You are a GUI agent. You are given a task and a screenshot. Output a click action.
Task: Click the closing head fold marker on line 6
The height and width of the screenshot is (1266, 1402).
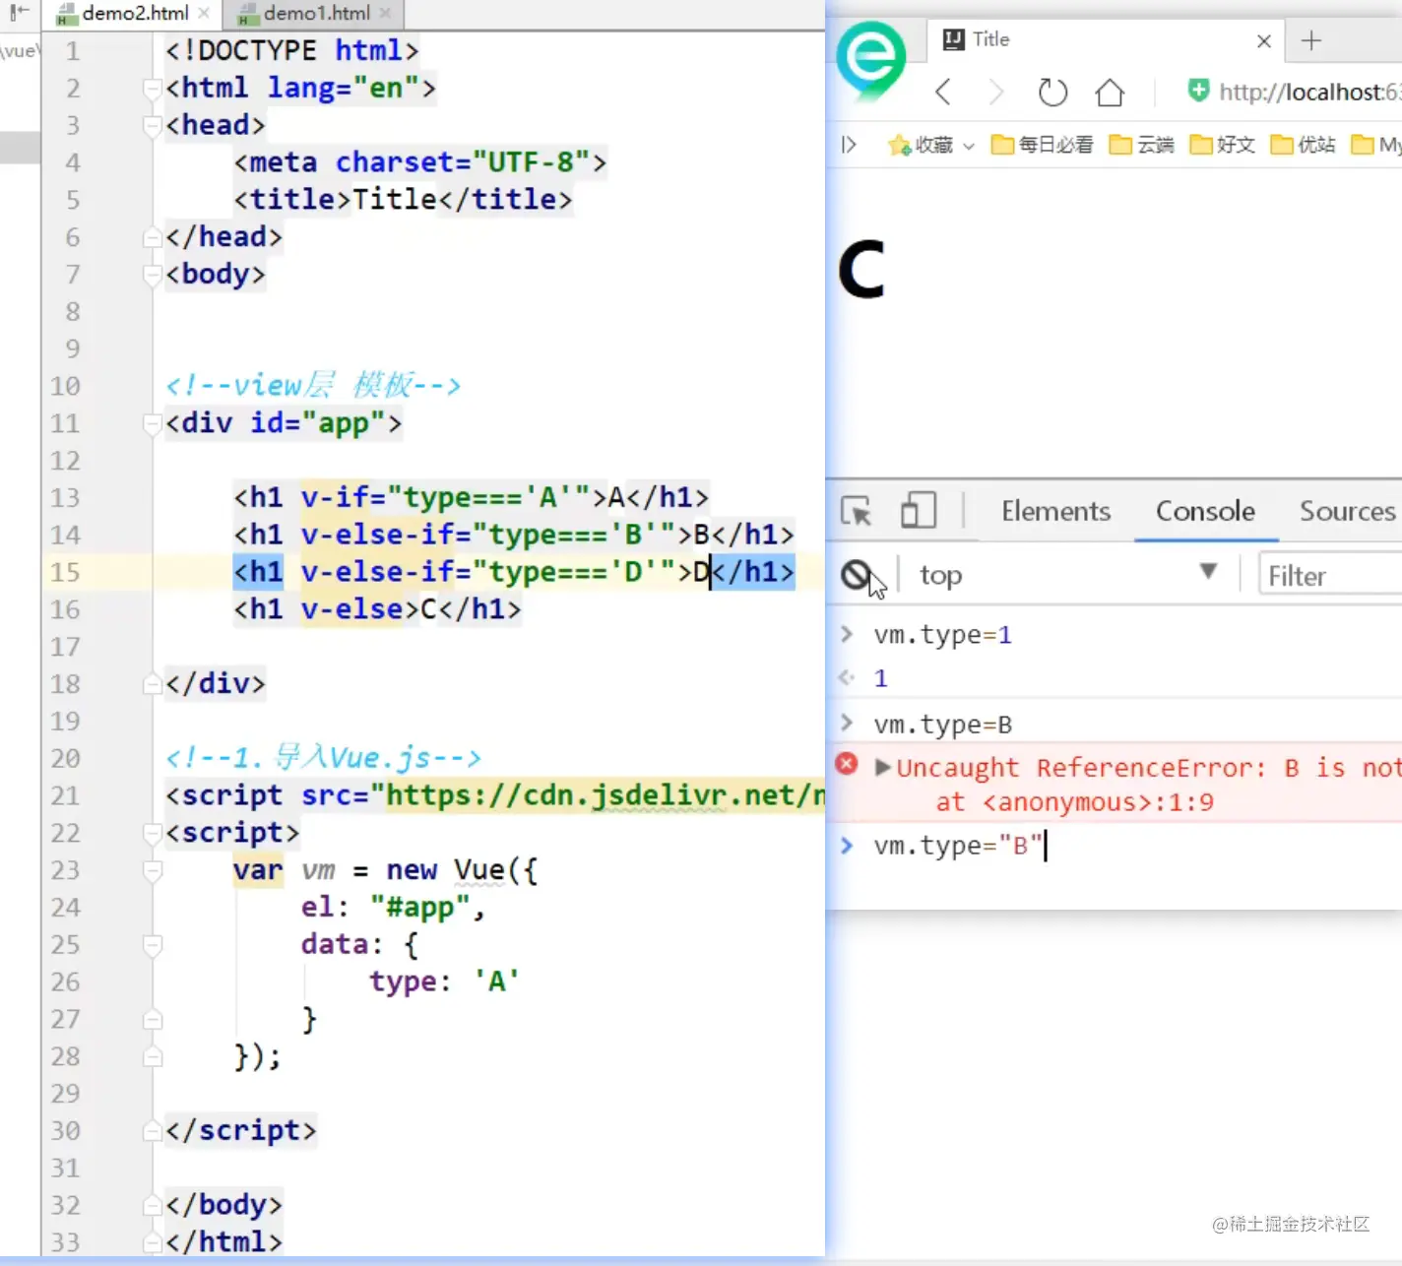tap(153, 237)
